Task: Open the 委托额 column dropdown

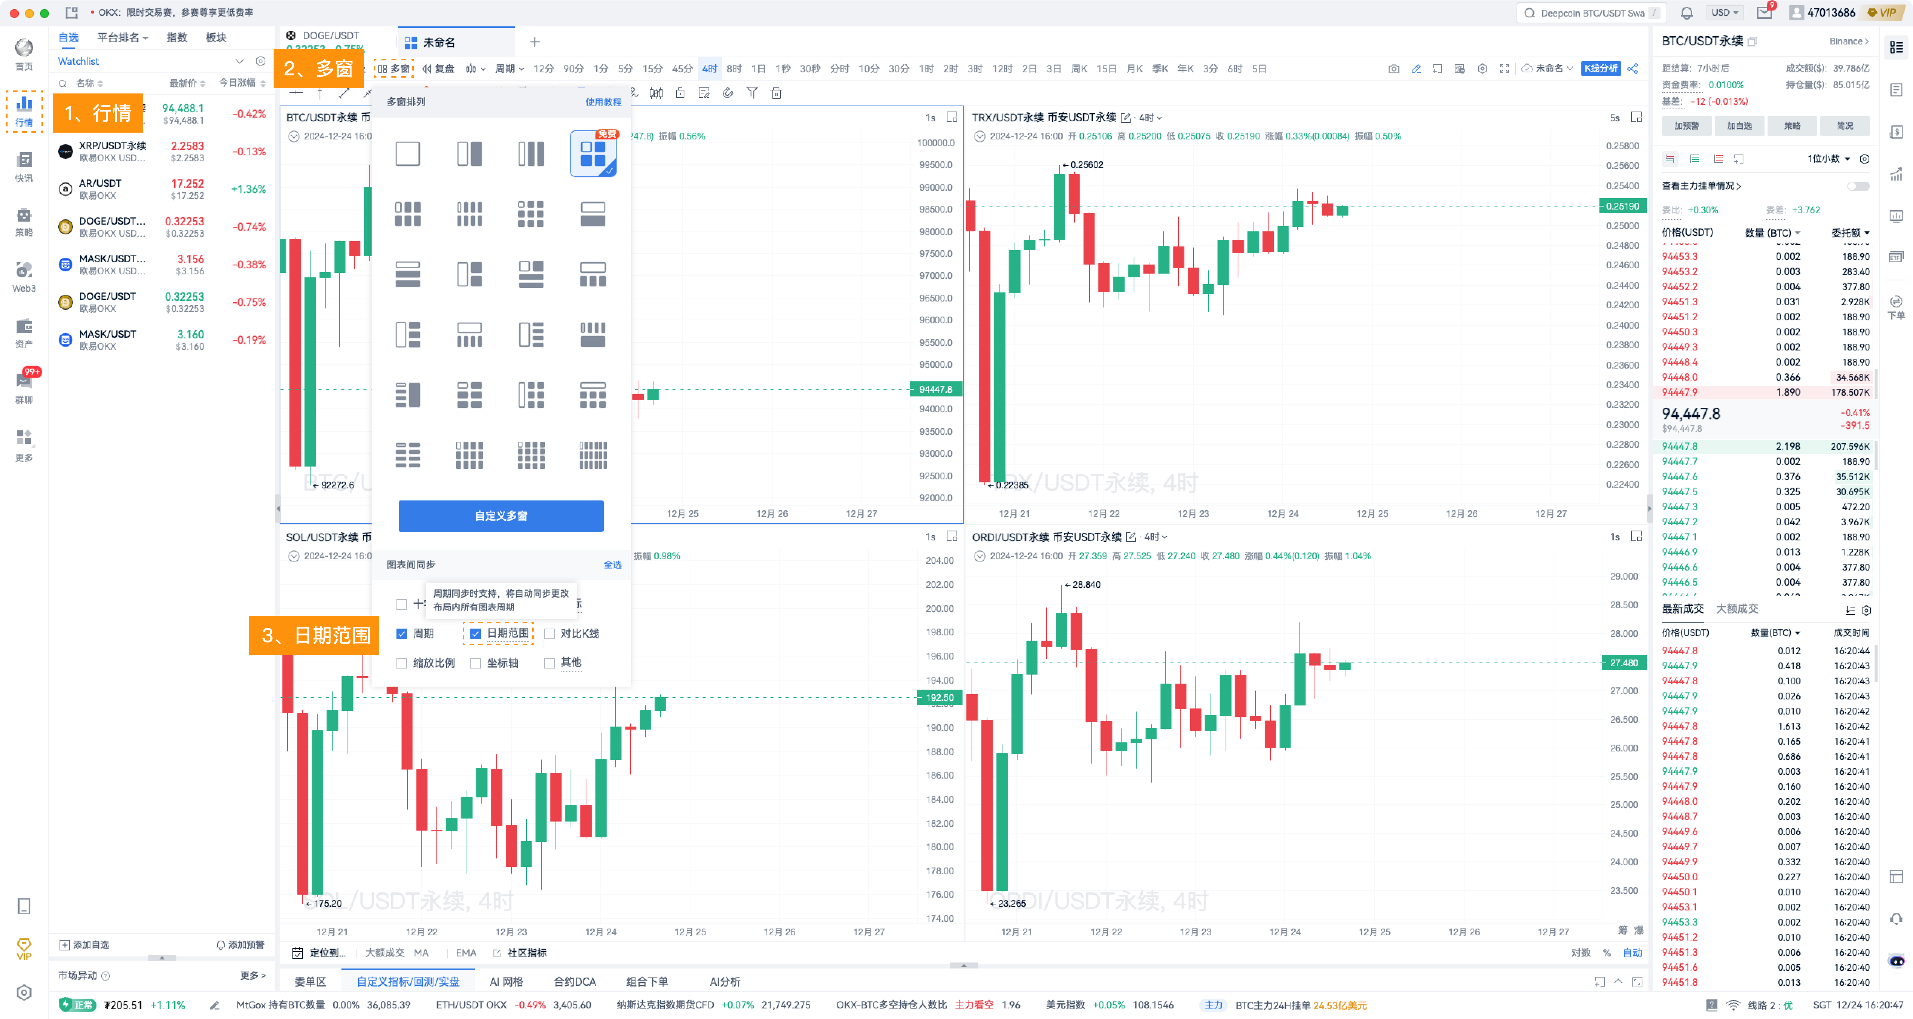Action: tap(1850, 233)
